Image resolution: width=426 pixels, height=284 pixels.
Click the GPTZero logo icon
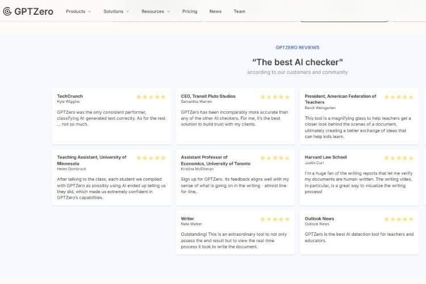click(x=7, y=11)
